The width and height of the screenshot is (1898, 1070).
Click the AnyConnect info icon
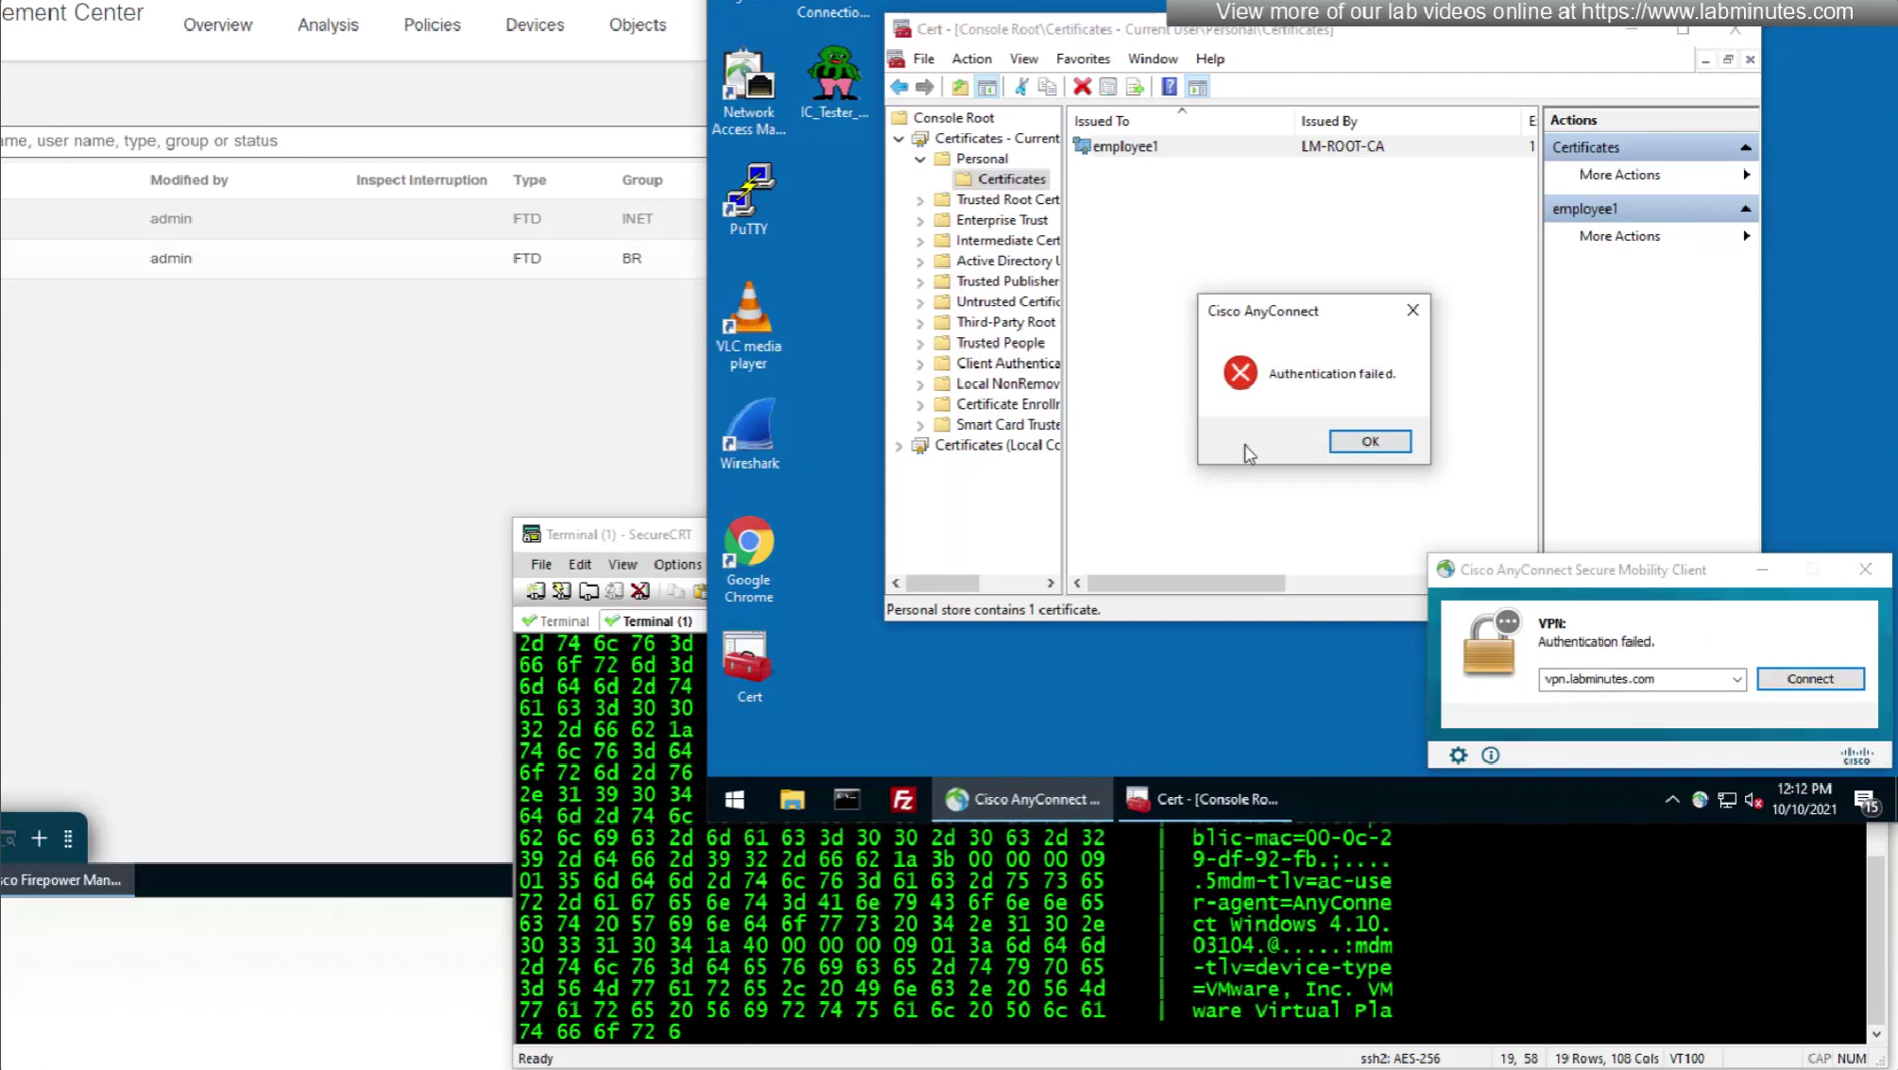(x=1490, y=755)
